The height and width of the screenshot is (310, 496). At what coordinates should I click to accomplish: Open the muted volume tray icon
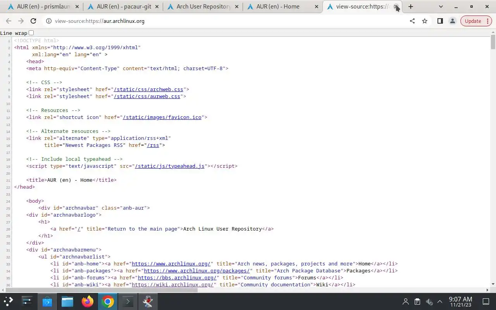(429, 301)
